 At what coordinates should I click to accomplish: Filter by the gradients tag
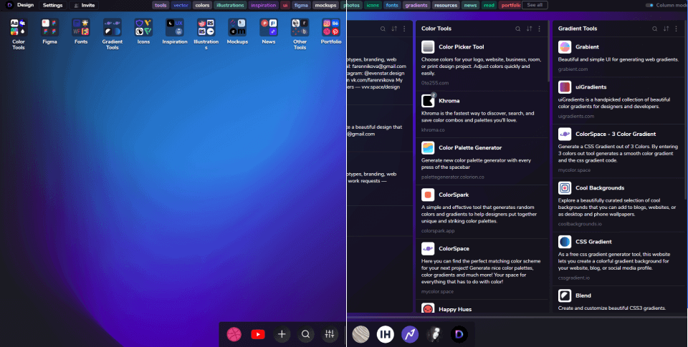pyautogui.click(x=416, y=5)
